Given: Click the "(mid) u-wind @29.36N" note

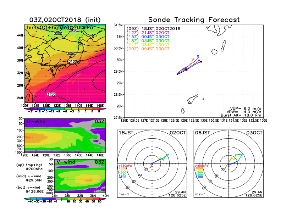Looking at the screenshot, I should pyautogui.click(x=29, y=178).
